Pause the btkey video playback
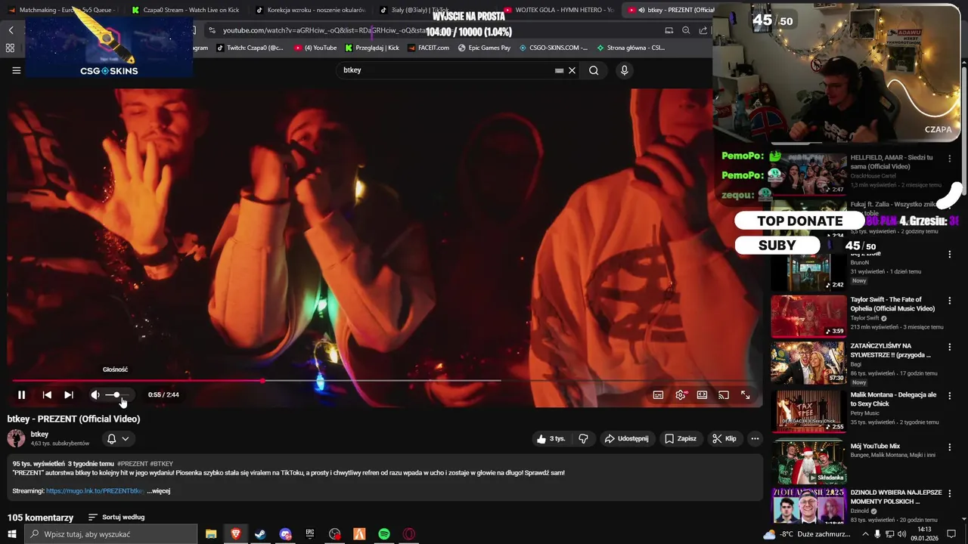This screenshot has width=968, height=544. (x=21, y=394)
